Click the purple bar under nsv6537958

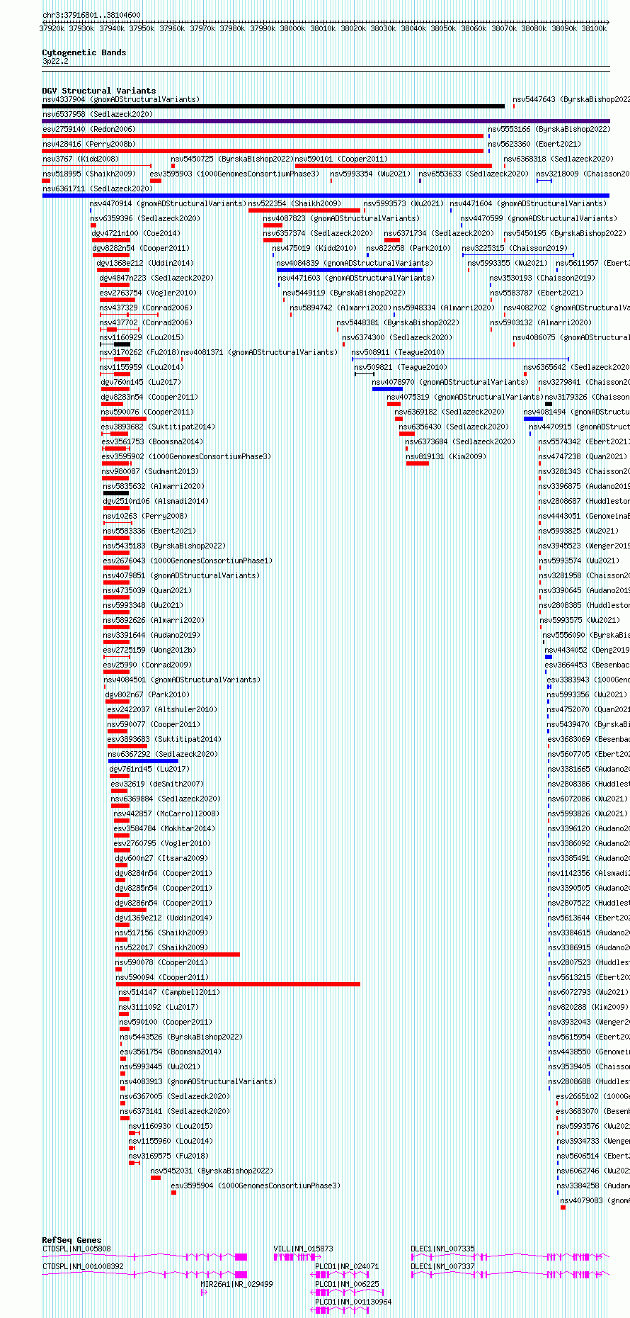[x=326, y=121]
